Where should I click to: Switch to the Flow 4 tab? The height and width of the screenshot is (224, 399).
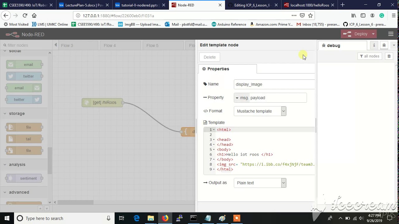121,45
